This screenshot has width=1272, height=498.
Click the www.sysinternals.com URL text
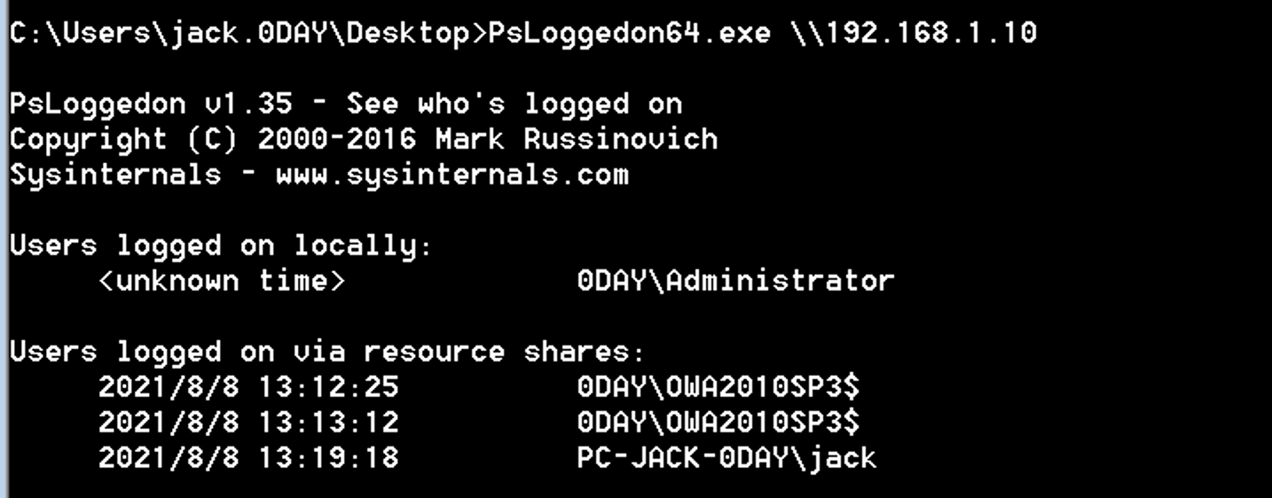click(x=451, y=175)
